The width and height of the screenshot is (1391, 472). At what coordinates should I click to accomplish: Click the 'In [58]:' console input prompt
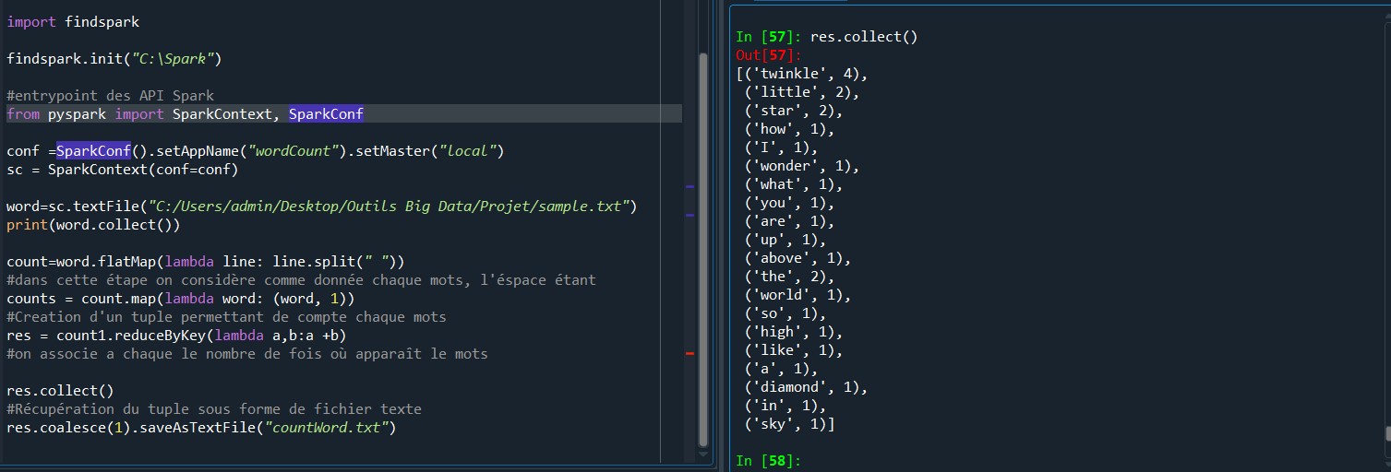point(768,460)
